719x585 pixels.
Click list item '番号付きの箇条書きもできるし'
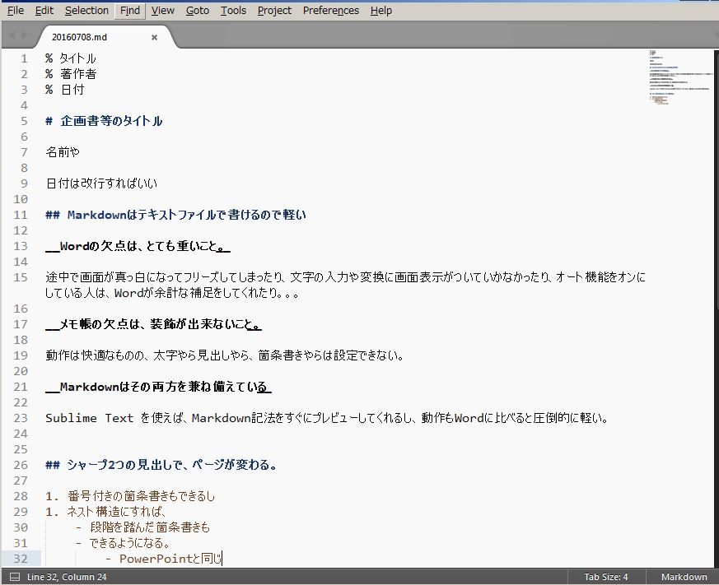pos(141,496)
